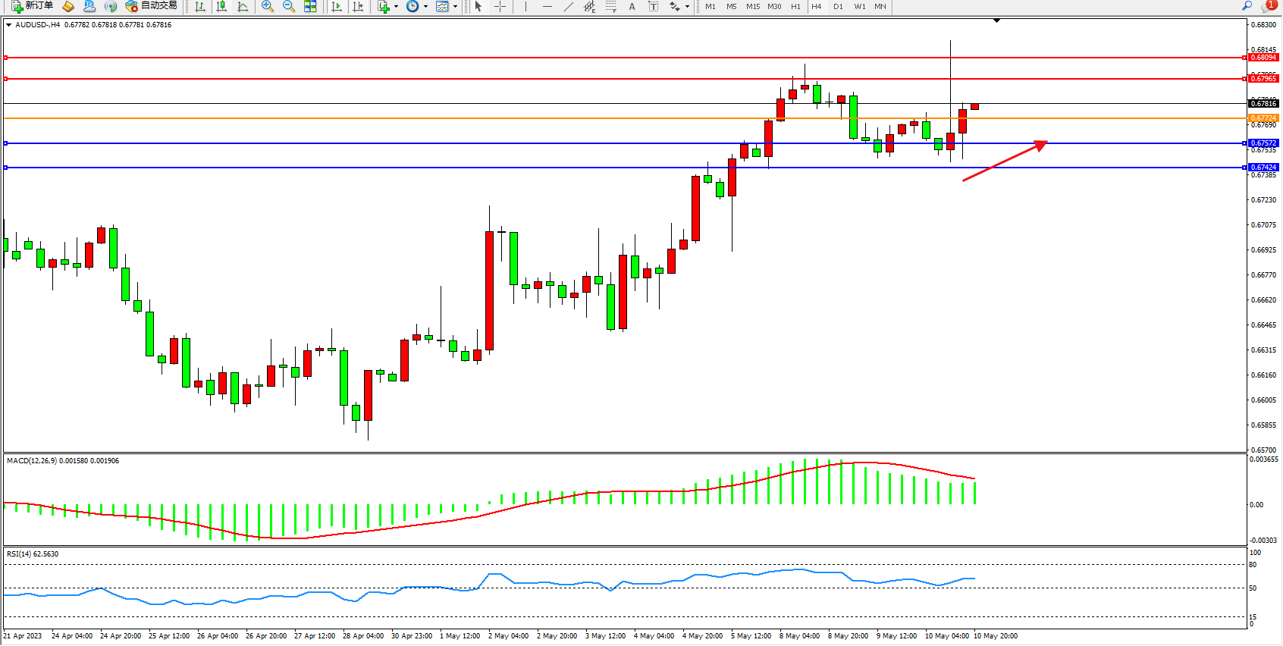Click the chart shift marker triangle

click(996, 21)
